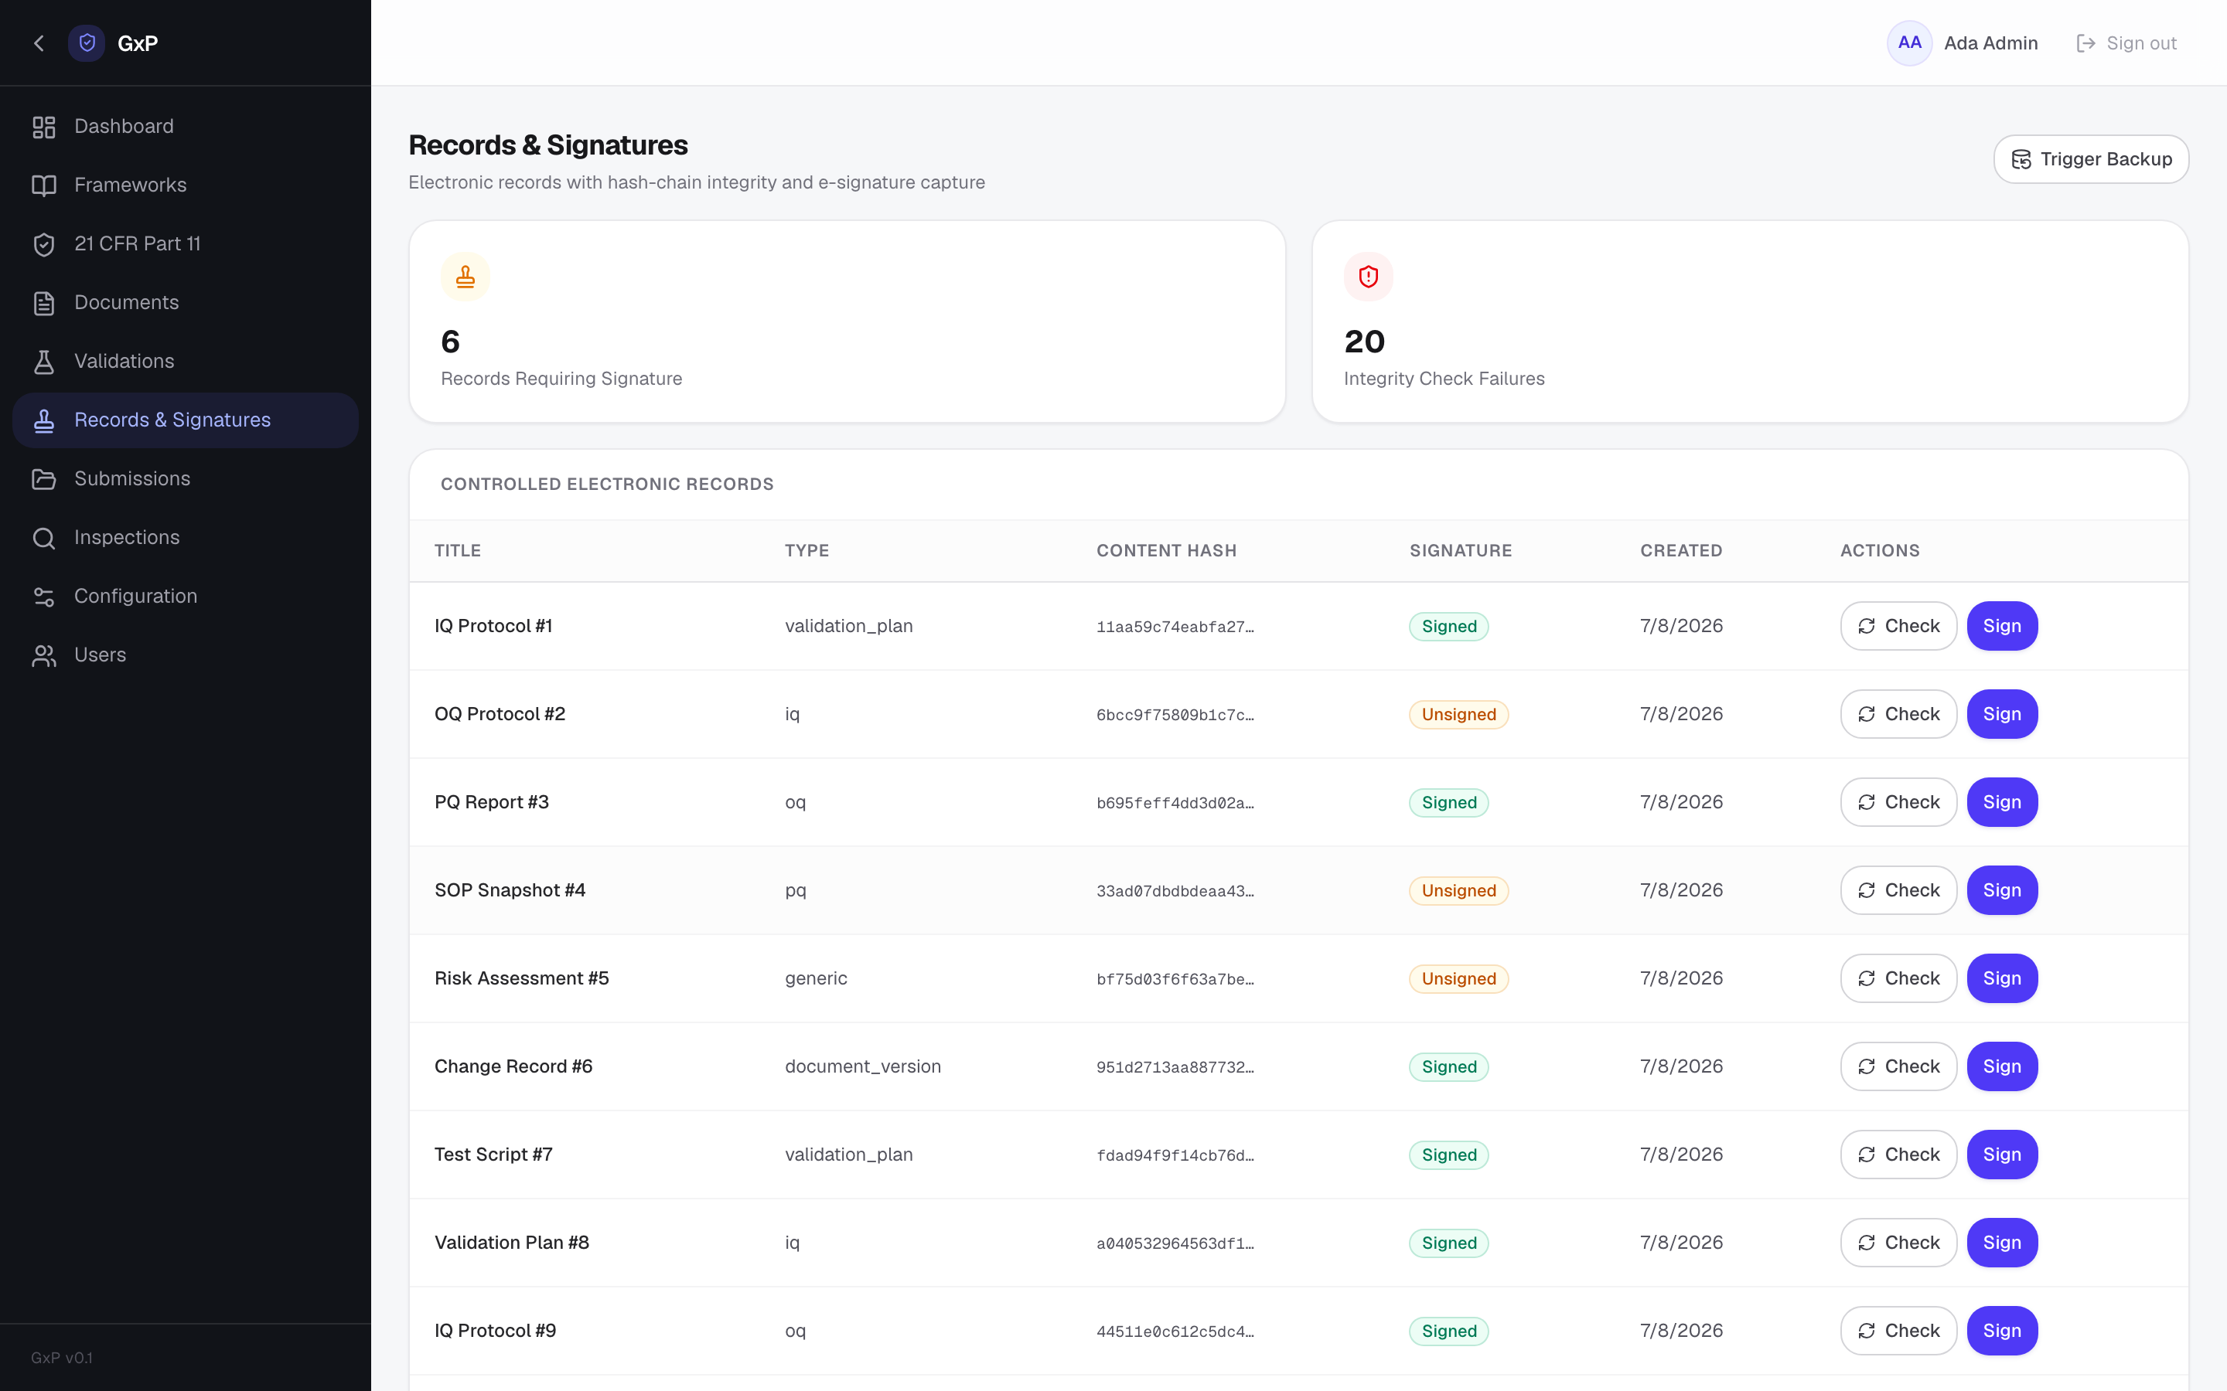
Task: Open the 21 CFR Part 11 section
Action: click(x=185, y=245)
